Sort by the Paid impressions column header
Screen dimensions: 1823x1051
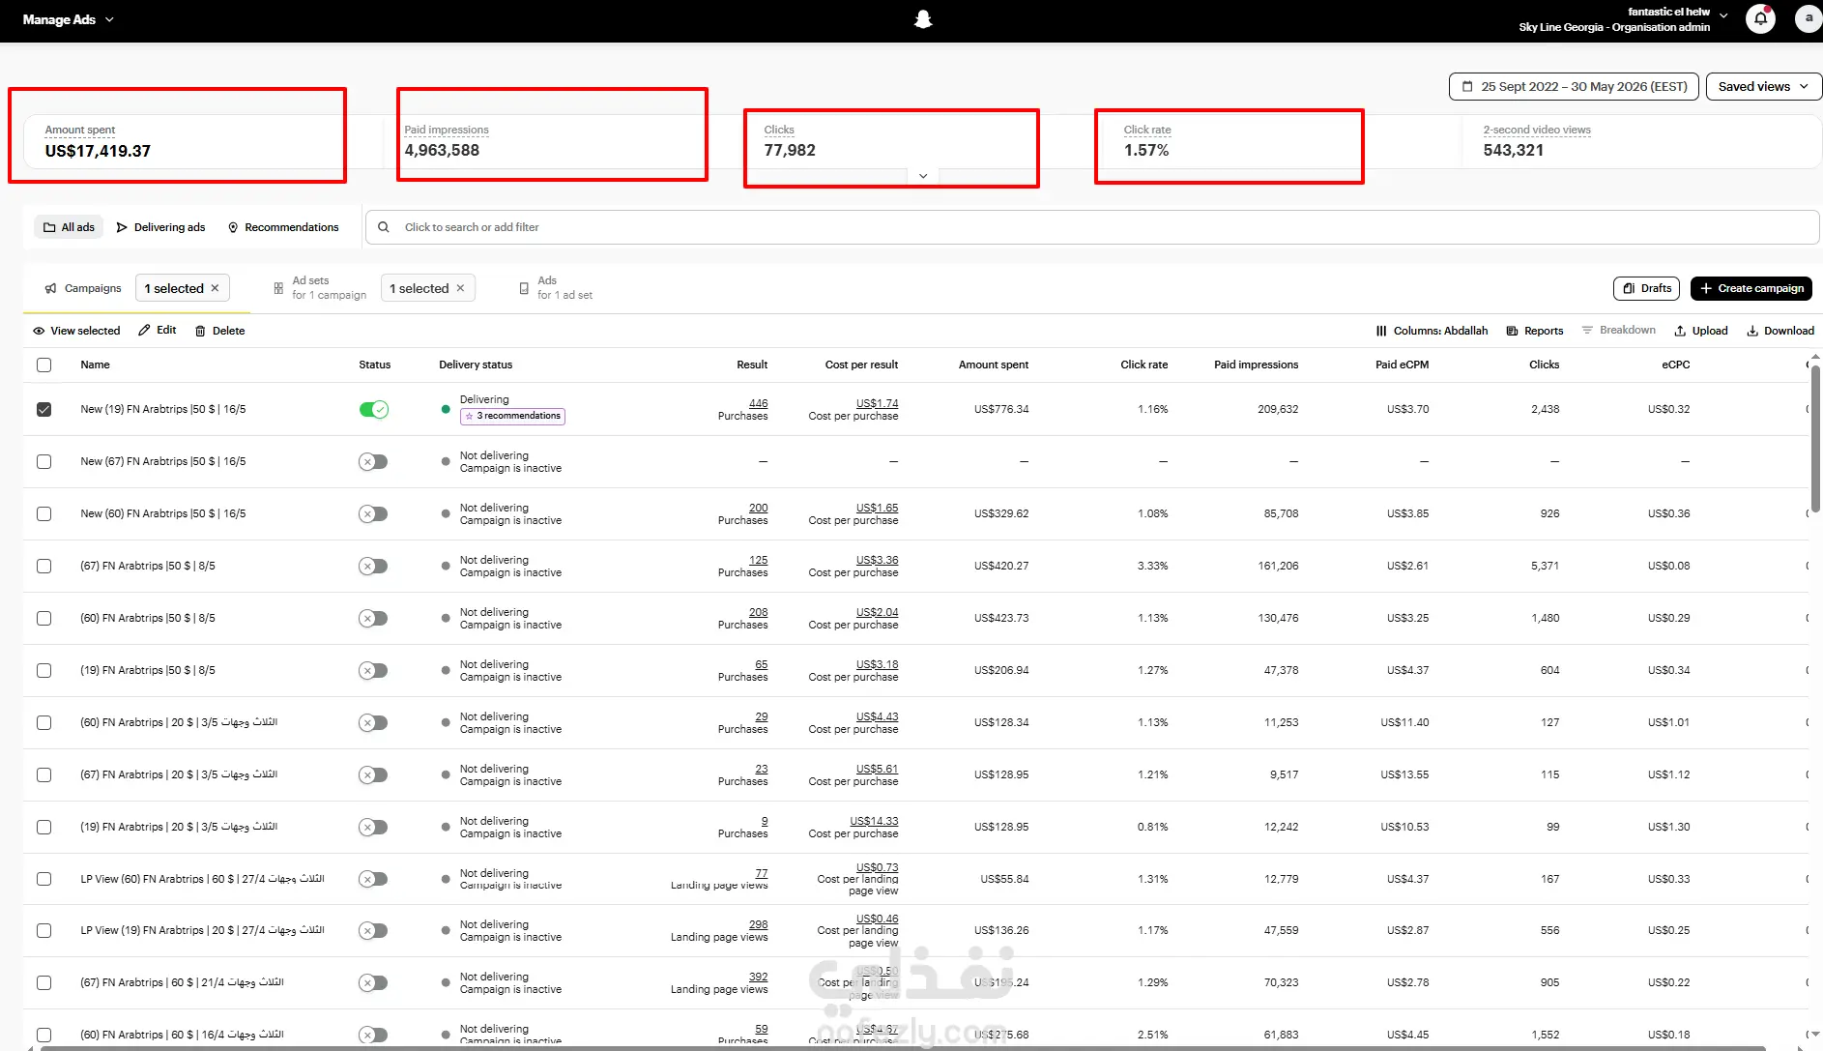pos(1257,365)
